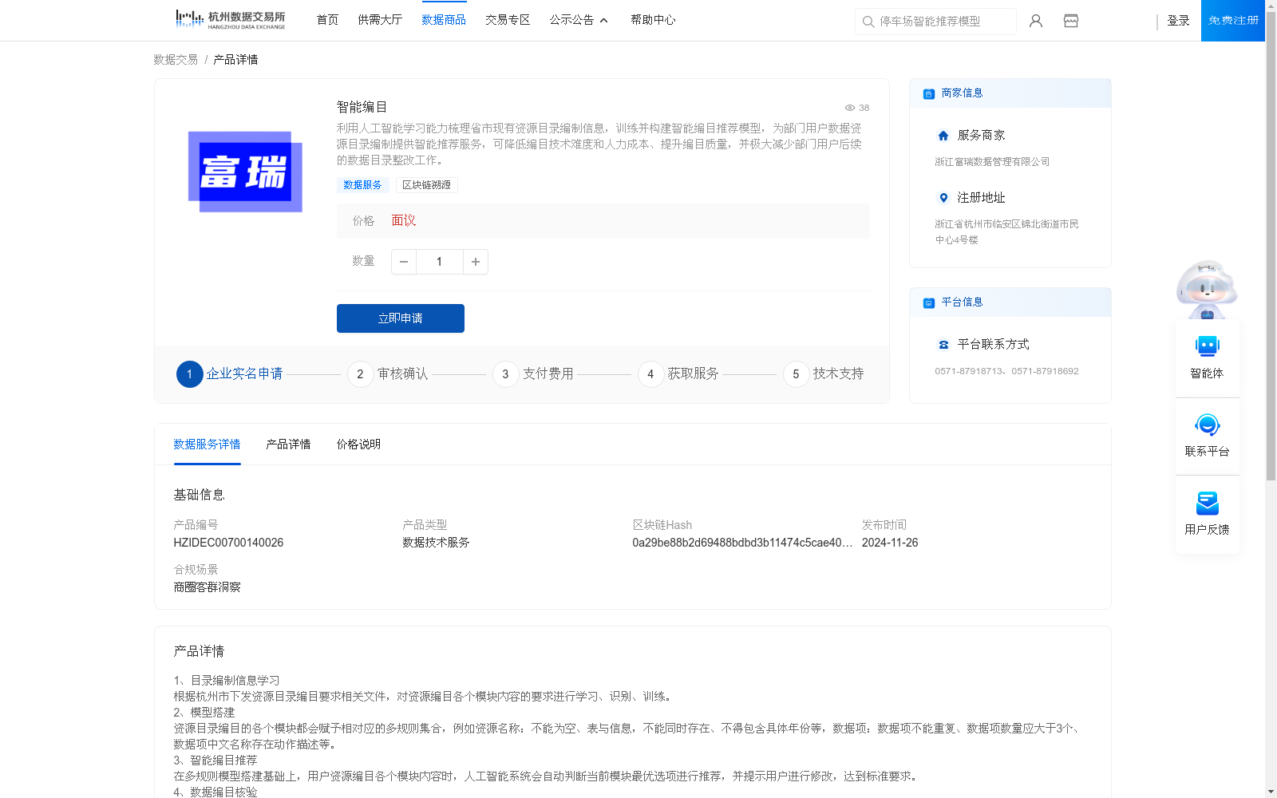Click the publish date 2024-11-26
This screenshot has width=1277, height=798.
click(x=890, y=543)
